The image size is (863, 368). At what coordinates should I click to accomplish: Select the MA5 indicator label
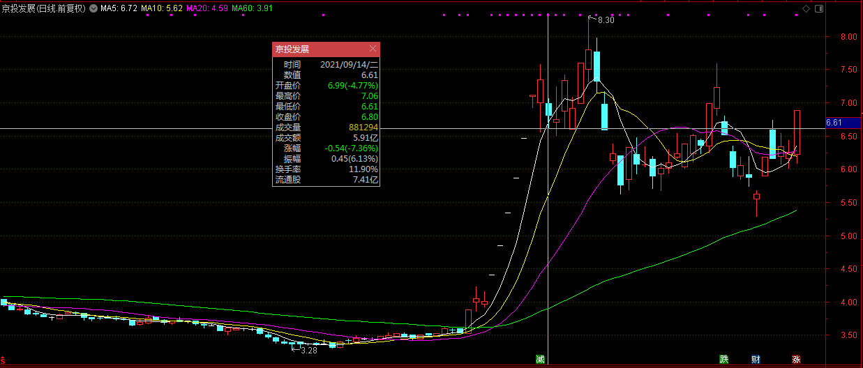119,9
